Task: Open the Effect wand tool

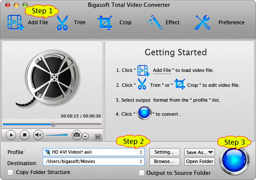Action: tap(155, 23)
